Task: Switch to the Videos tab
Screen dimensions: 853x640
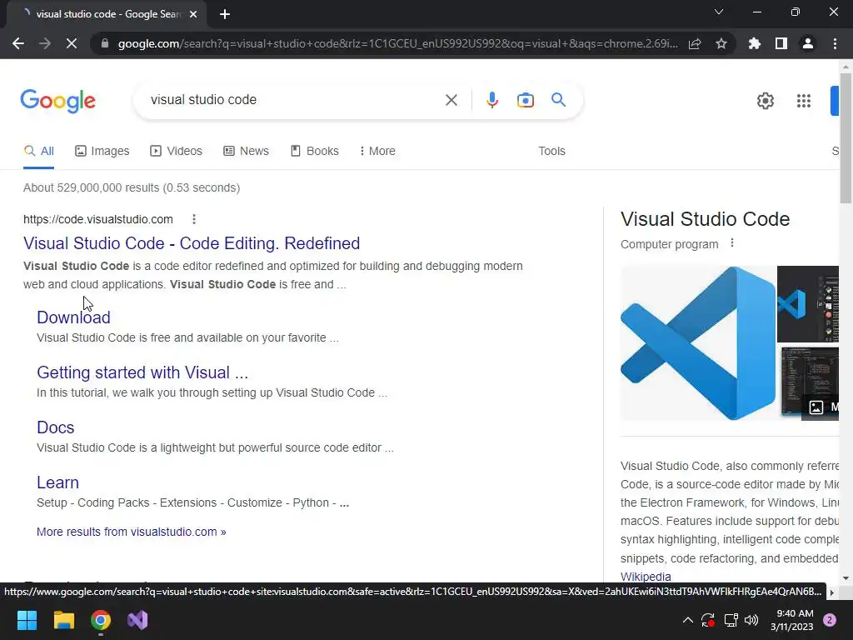Action: point(177,152)
